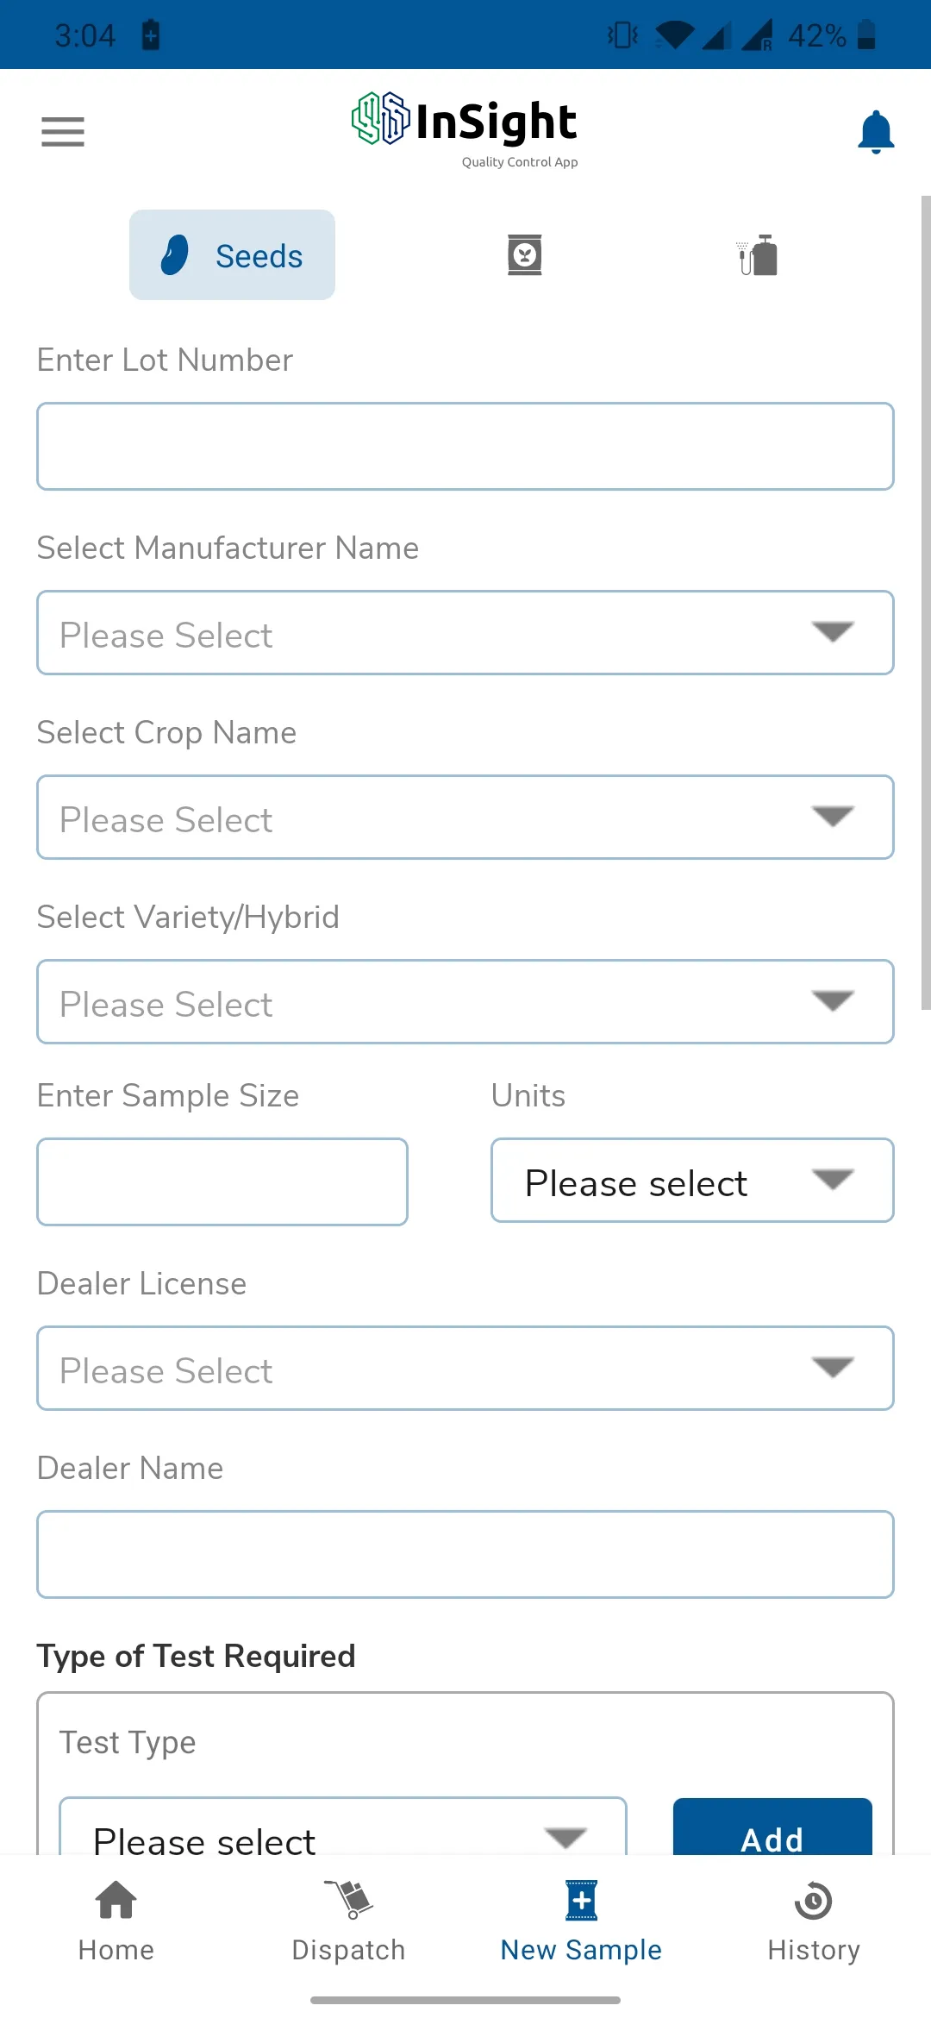Open the Select Variety/Hybrid dropdown

(x=465, y=1002)
